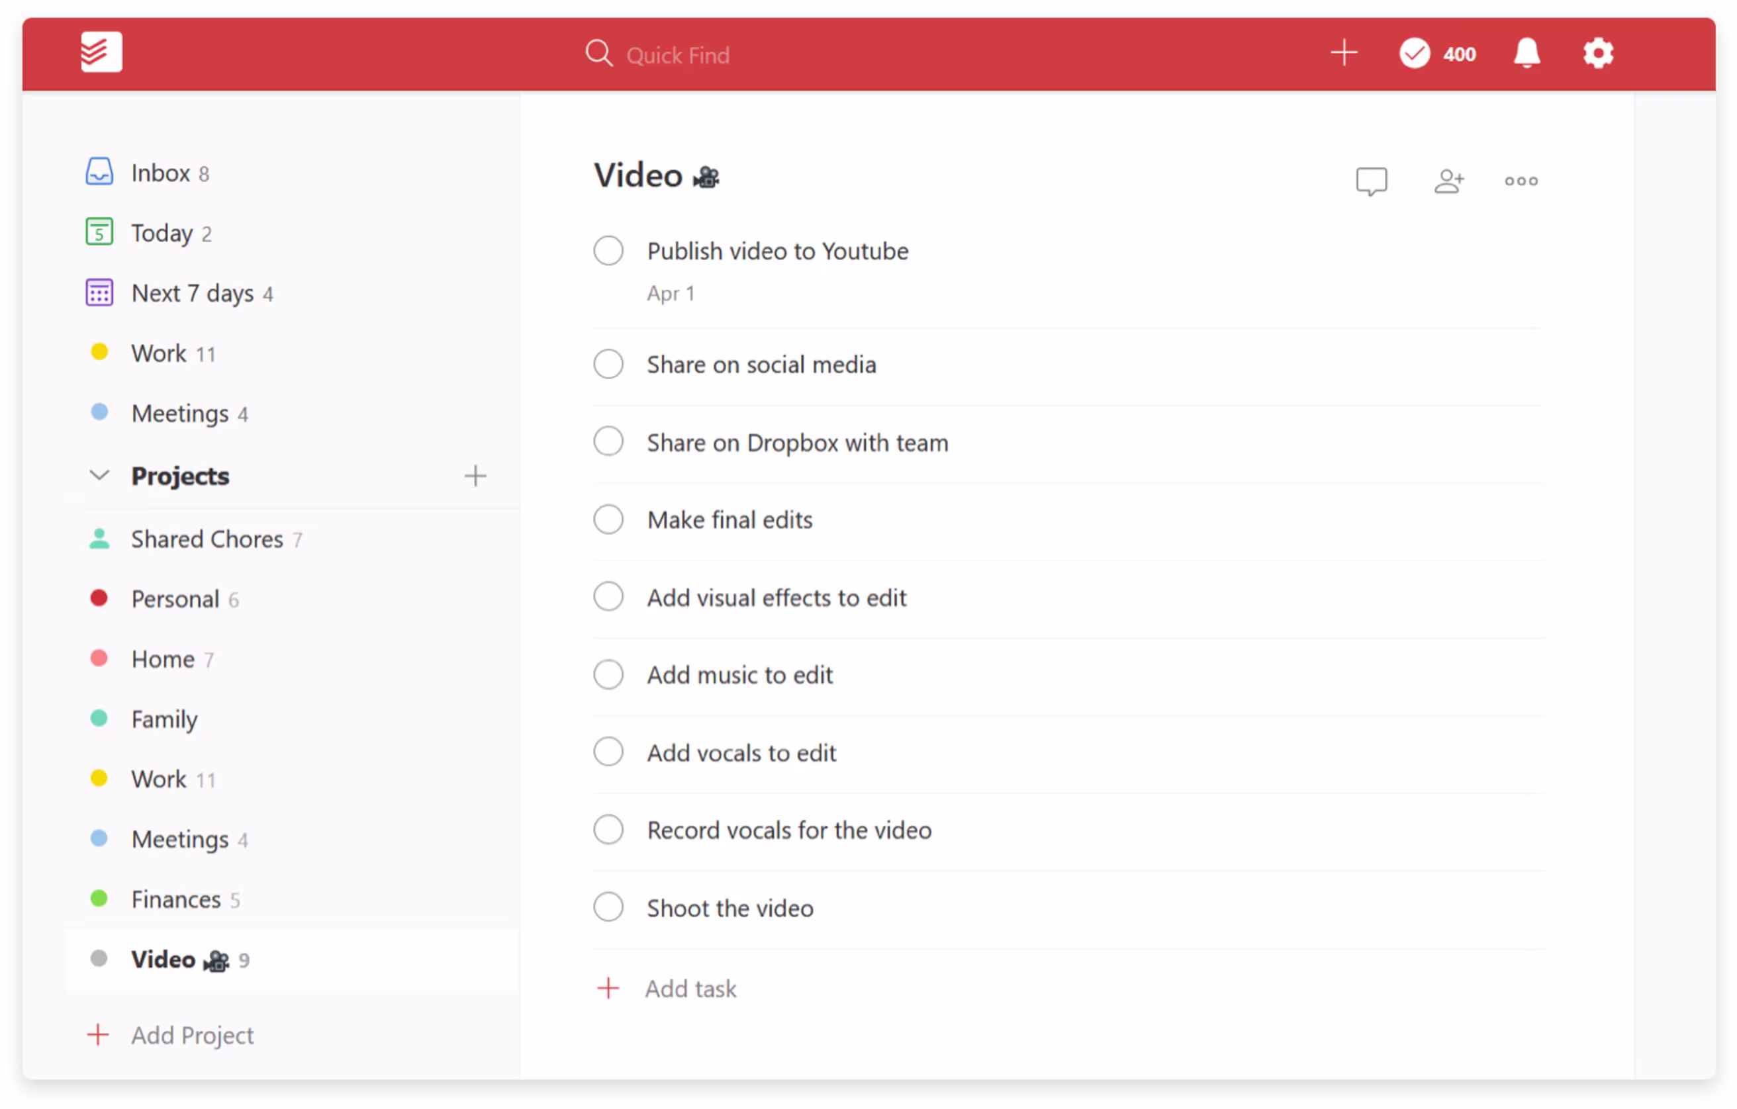Check off Make final edits
1737x1109 pixels.
coord(608,519)
